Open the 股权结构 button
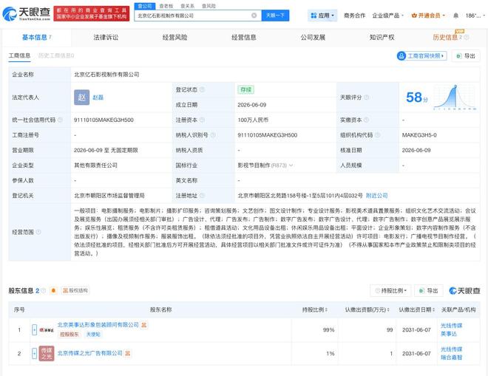488x376 pixels. point(75,290)
